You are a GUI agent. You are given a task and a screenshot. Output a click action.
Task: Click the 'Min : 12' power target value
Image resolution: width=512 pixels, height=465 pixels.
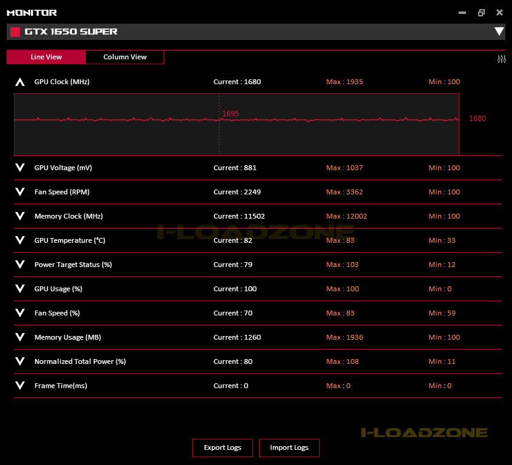click(442, 265)
